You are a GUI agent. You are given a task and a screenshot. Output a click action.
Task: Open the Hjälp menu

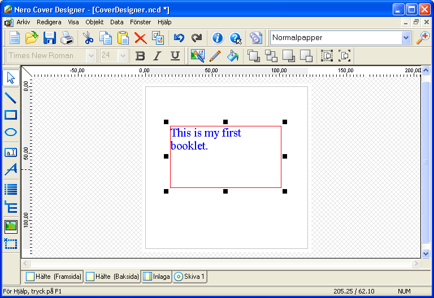164,22
